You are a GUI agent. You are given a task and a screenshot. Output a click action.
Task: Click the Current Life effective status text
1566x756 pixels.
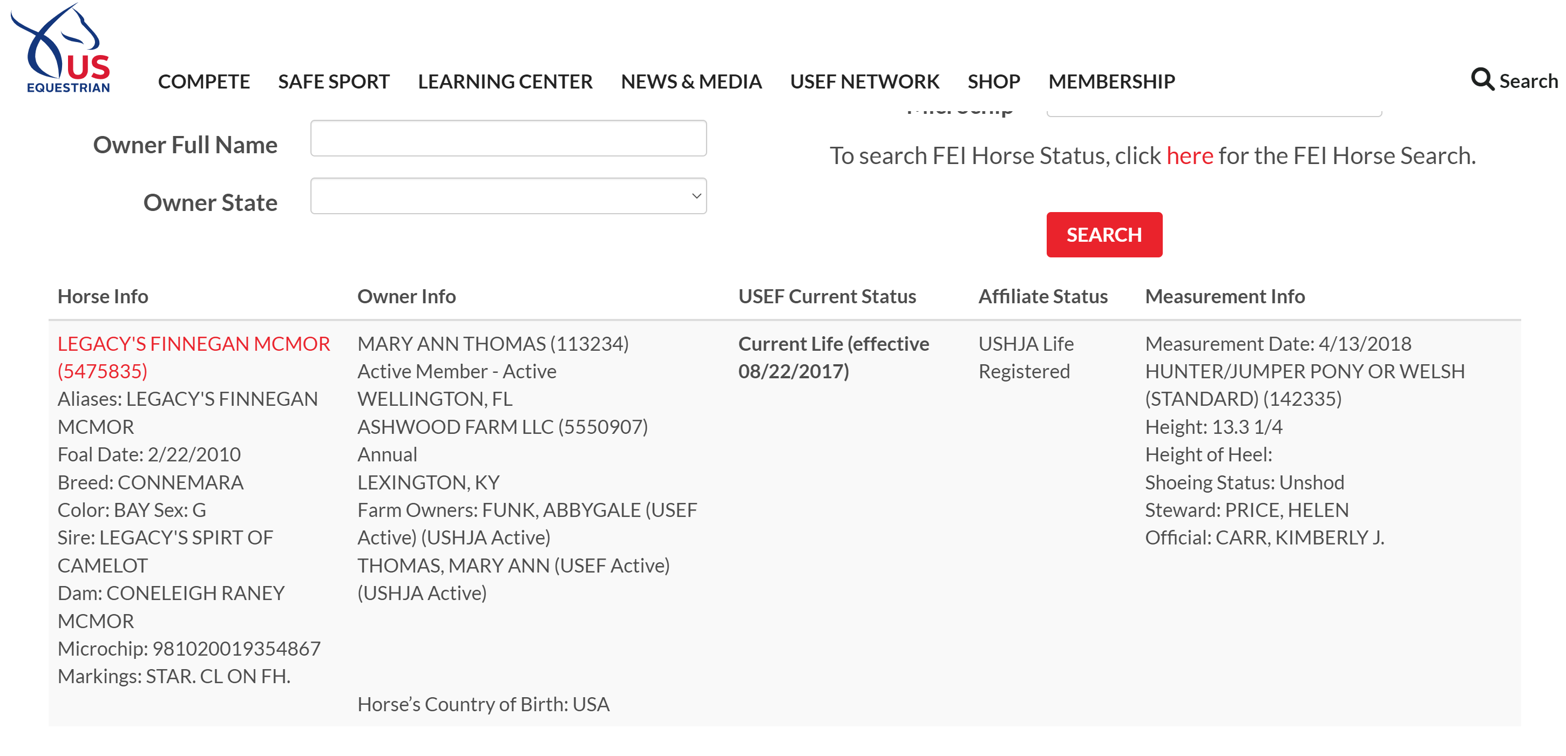[833, 357]
